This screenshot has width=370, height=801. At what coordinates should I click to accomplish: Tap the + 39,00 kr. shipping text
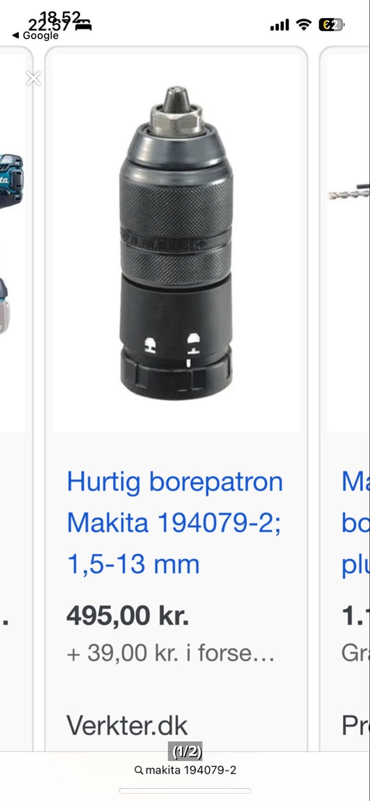[x=171, y=653]
